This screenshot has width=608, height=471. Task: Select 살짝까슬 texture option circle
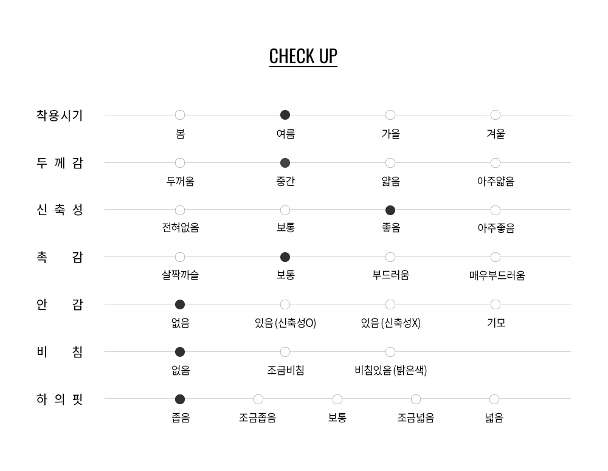click(x=180, y=257)
